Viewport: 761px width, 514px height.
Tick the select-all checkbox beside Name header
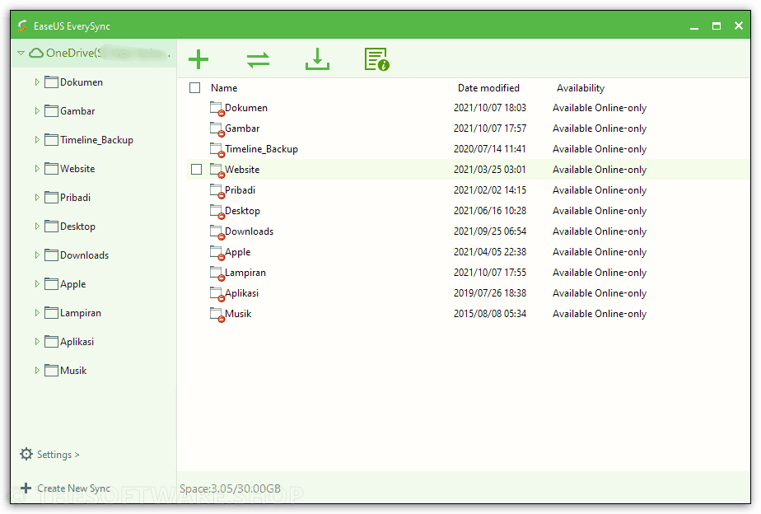pos(194,87)
